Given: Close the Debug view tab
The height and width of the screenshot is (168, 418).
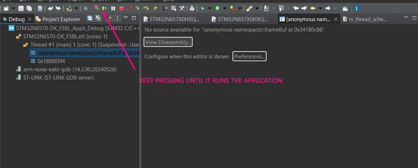Looking at the screenshot, I should coord(29,19).
